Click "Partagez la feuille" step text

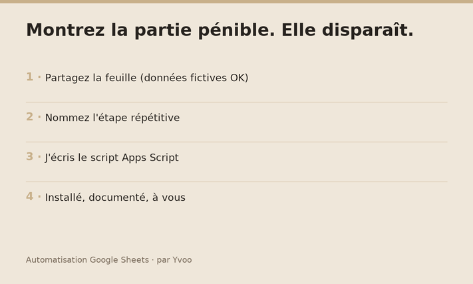tap(90, 78)
